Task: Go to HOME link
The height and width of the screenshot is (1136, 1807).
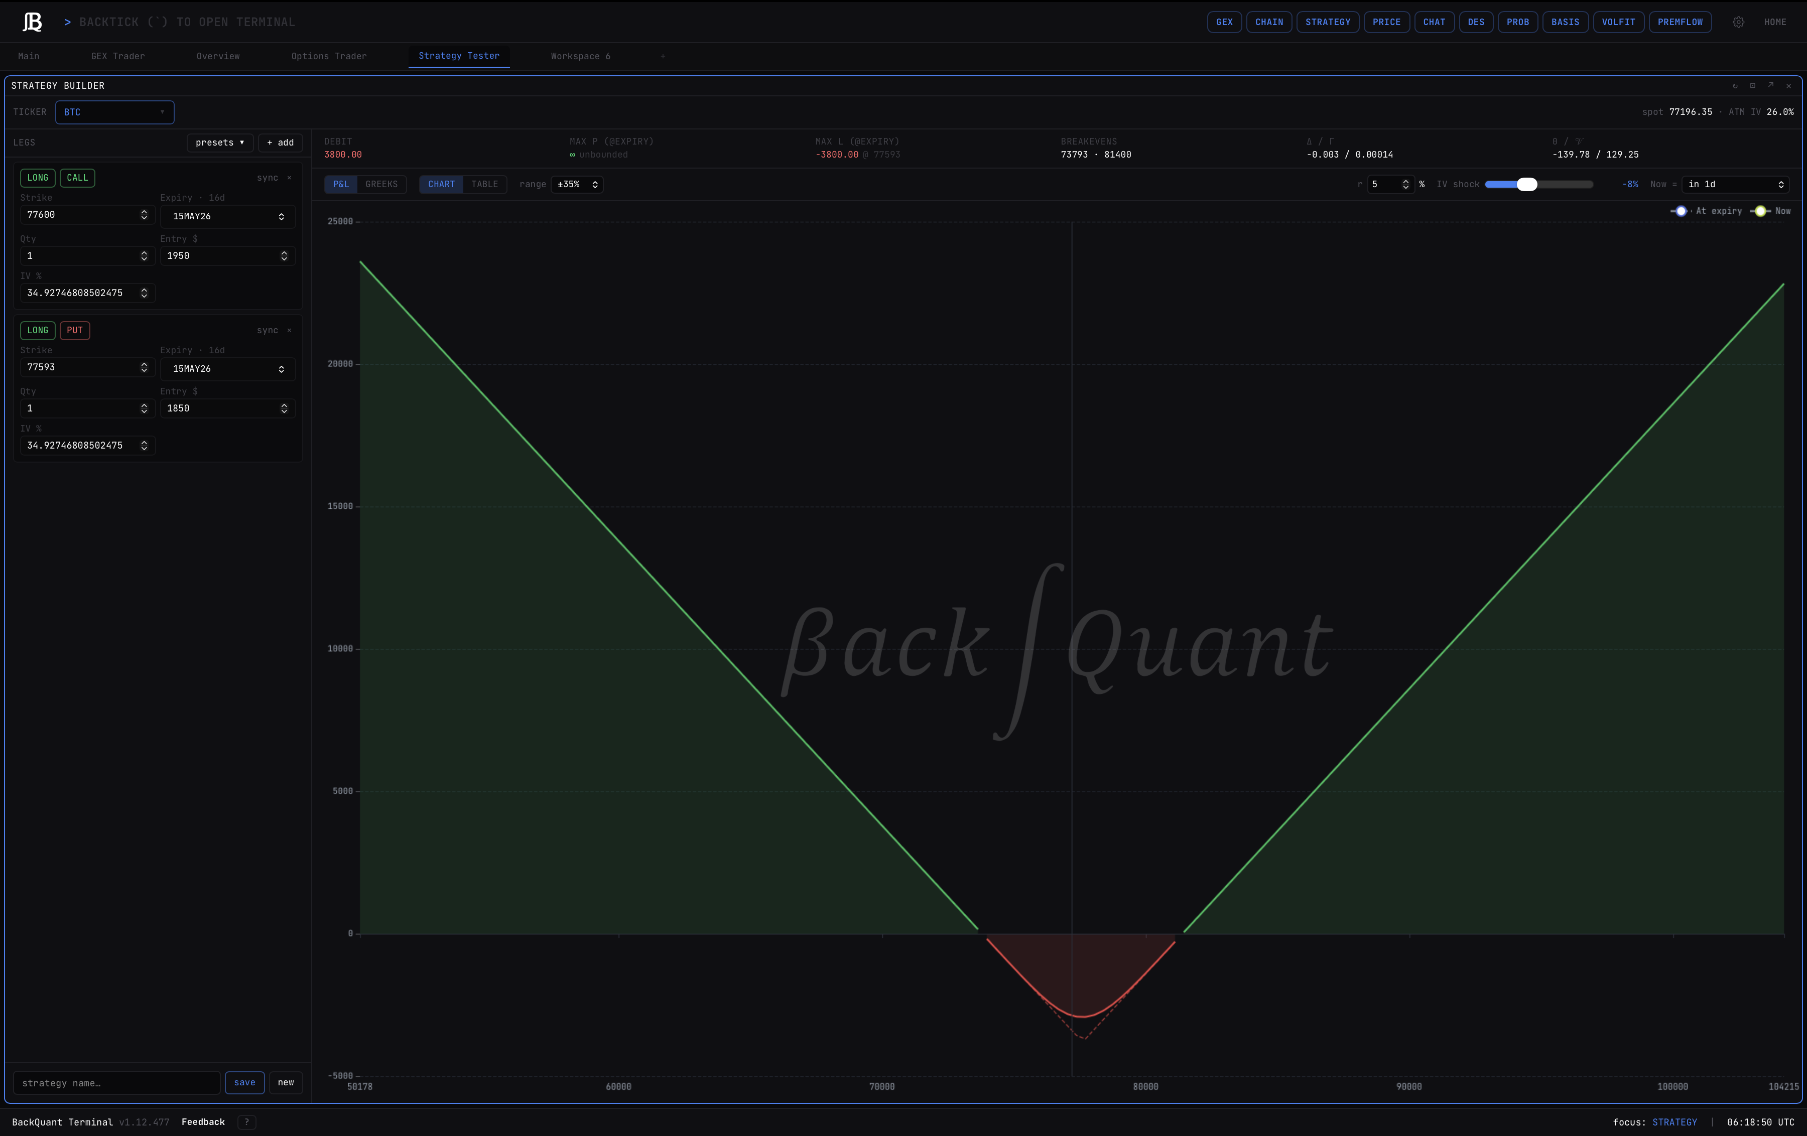Action: pyautogui.click(x=1775, y=23)
